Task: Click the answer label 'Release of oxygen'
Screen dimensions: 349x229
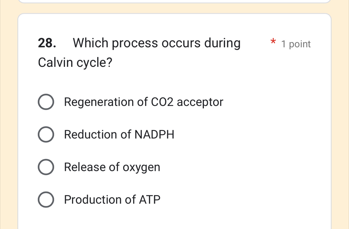Action: coord(112,167)
